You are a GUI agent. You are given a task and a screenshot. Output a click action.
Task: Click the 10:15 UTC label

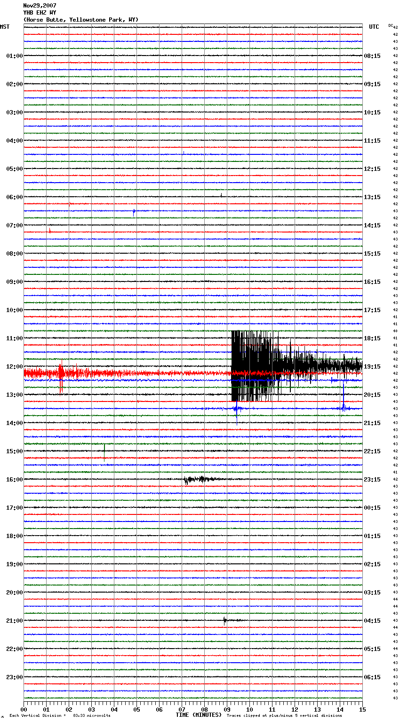point(372,112)
